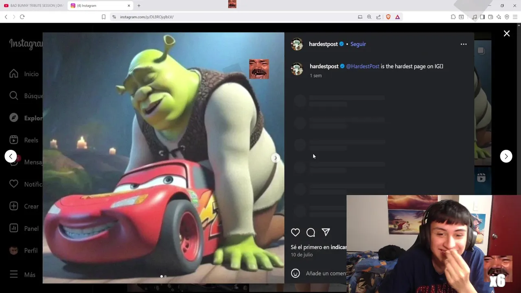Bookmark this page with the bookmark icon

[103, 17]
